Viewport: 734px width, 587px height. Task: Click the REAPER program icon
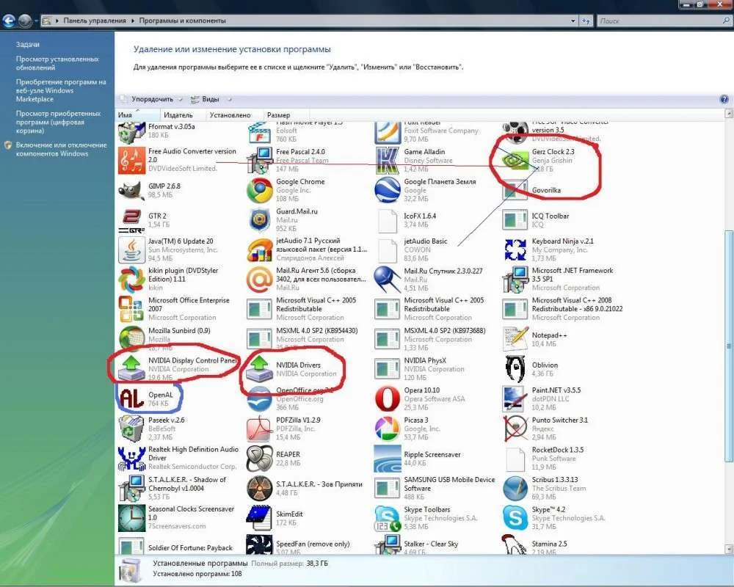pyautogui.click(x=260, y=459)
